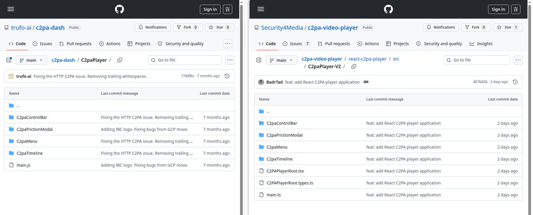
Task: Open Code tab in c2pa-dash repo
Action: tap(17, 44)
